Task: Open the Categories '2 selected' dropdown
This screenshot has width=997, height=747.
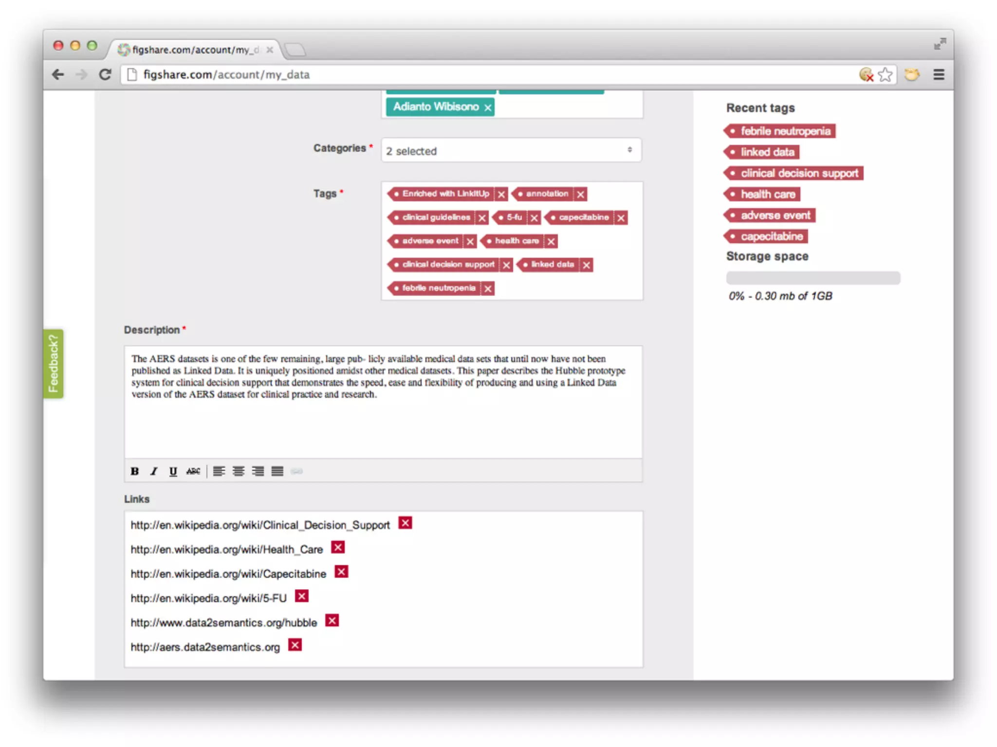Action: coord(511,150)
